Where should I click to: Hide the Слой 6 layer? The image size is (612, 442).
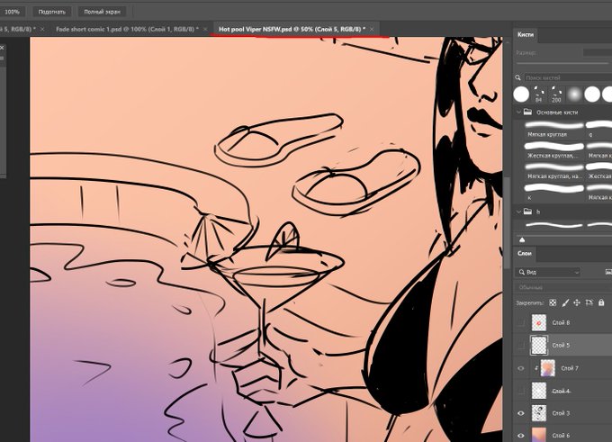click(521, 436)
